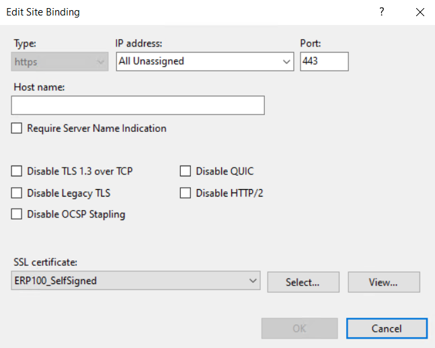This screenshot has height=348, width=435.
Task: Click the OK button
Action: pos(299,328)
